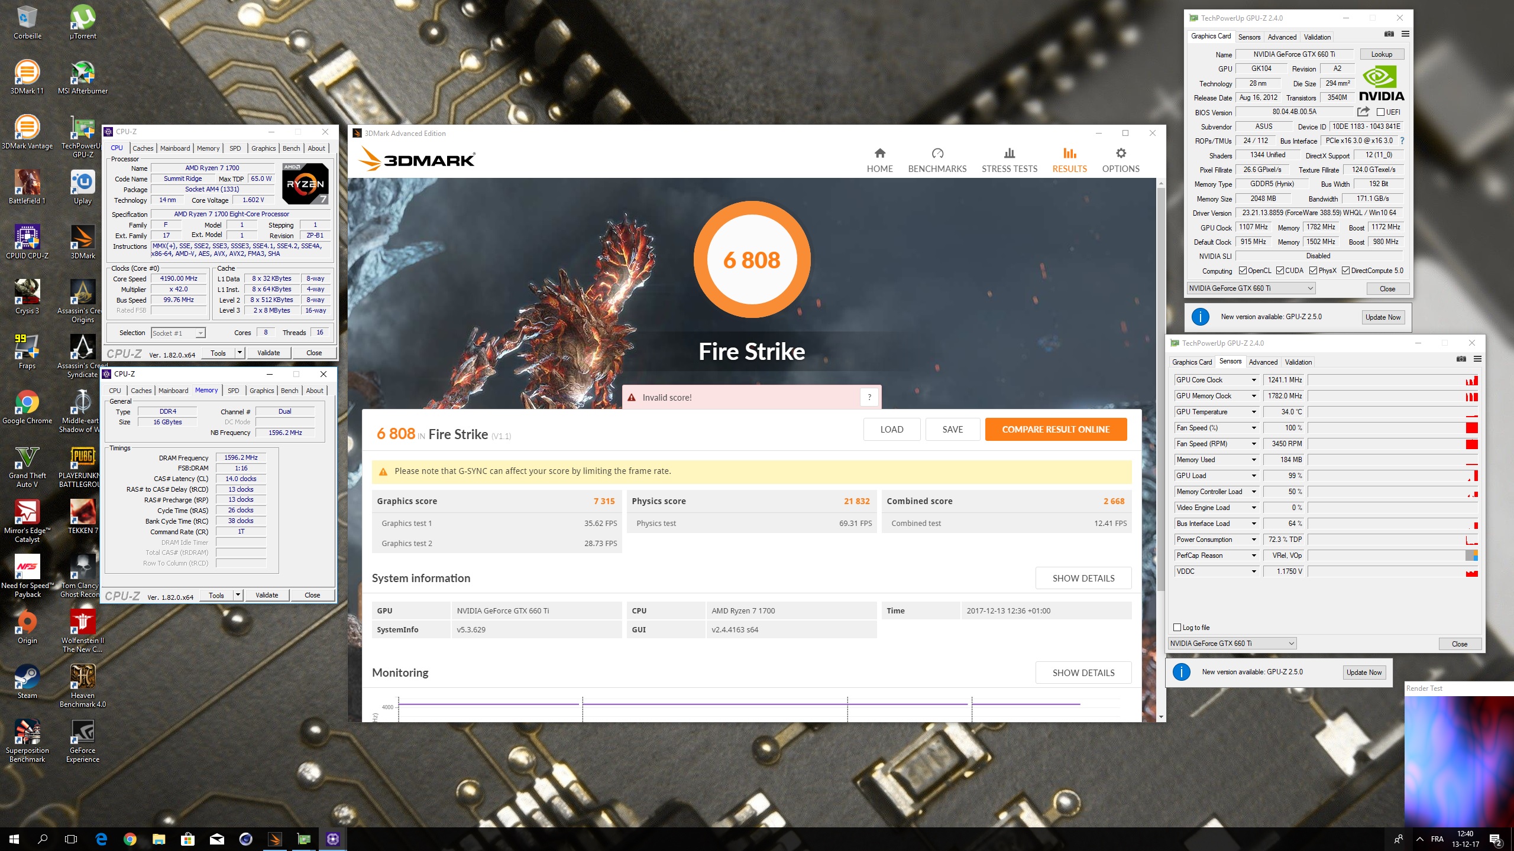Open Superposition Benchmark desktop shortcut

pyautogui.click(x=27, y=740)
